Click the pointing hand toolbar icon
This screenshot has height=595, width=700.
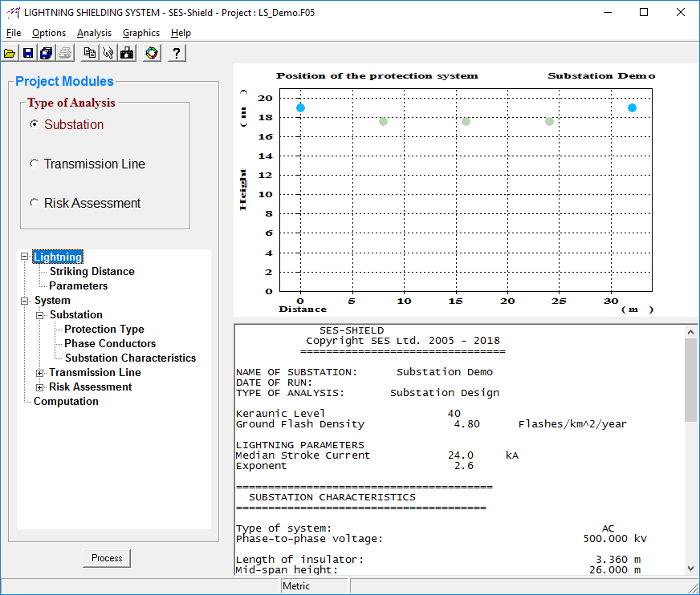[108, 54]
